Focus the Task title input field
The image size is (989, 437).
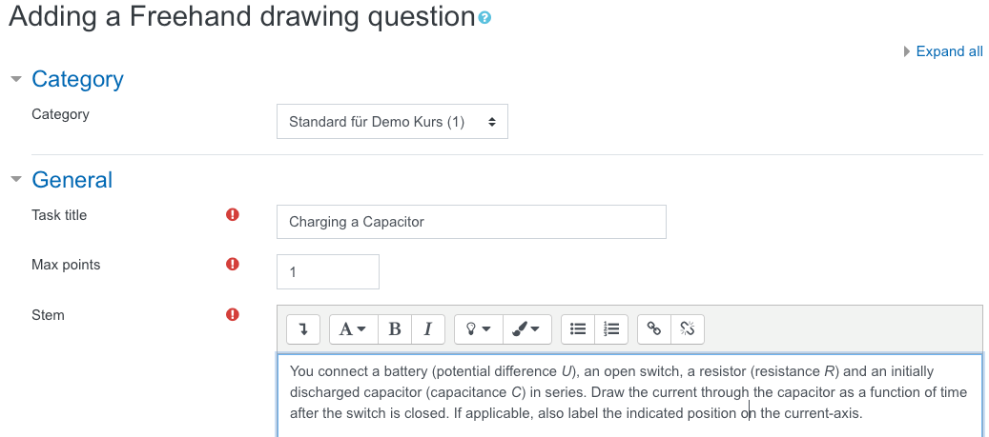pyautogui.click(x=471, y=222)
